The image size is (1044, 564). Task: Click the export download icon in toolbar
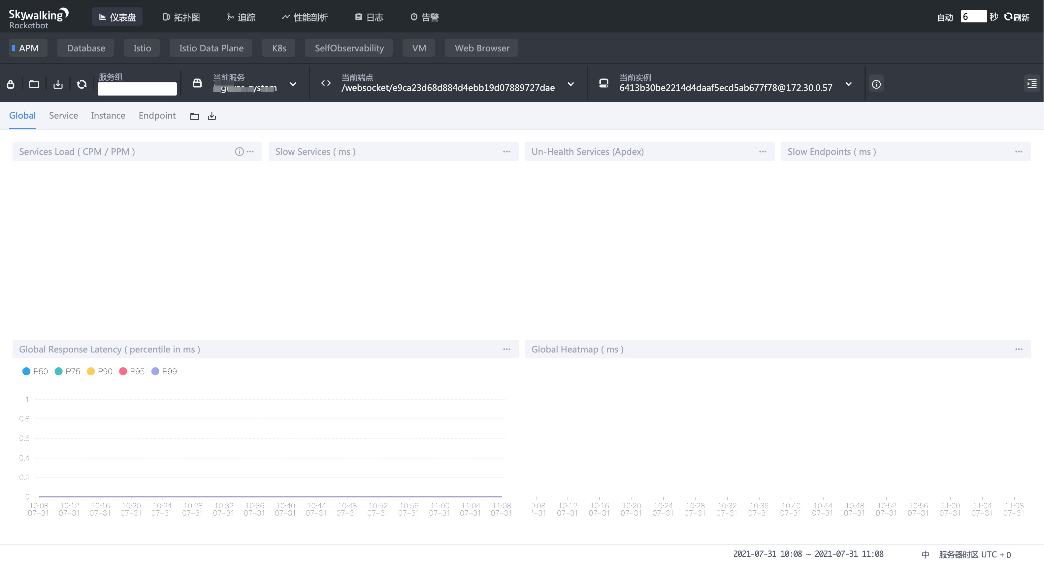pyautogui.click(x=58, y=84)
